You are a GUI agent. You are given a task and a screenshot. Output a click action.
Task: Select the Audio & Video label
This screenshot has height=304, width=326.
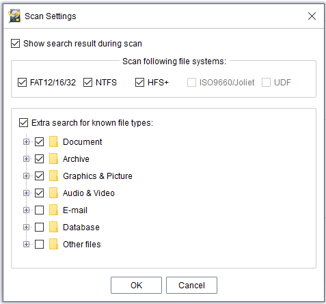[89, 193]
